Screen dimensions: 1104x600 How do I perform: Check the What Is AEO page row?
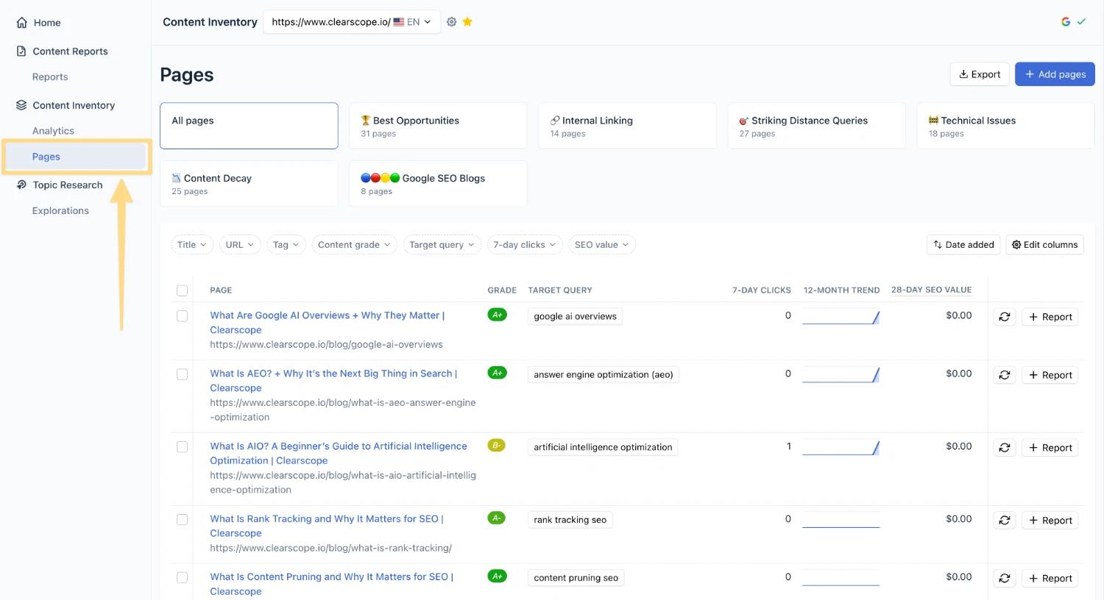click(182, 374)
